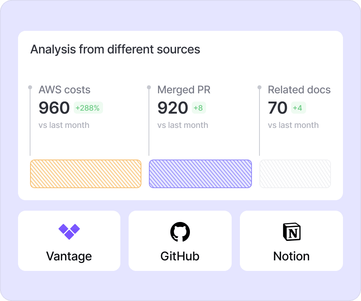Open the Notion source label
This screenshot has height=301, width=361.
point(291,256)
